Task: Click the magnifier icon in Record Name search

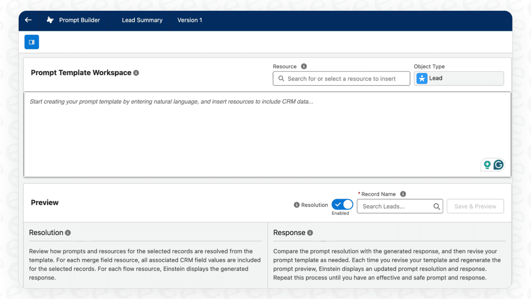Action: point(436,206)
